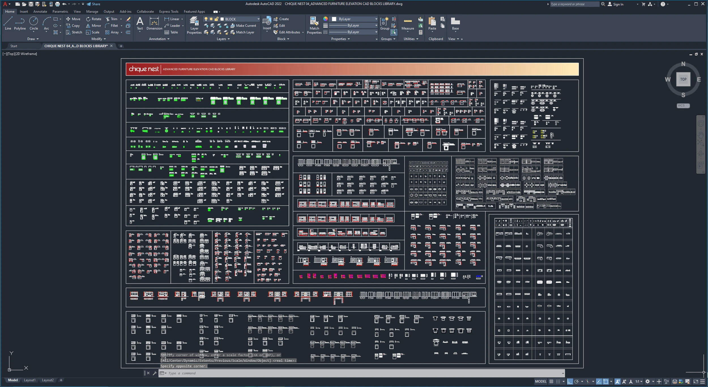Click the Fillet tool
This screenshot has width=708, height=387.
point(112,25)
